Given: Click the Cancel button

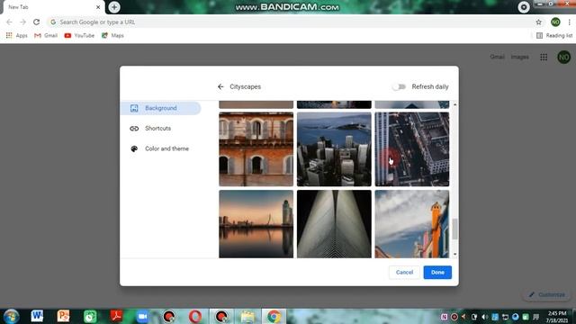Looking at the screenshot, I should (404, 272).
